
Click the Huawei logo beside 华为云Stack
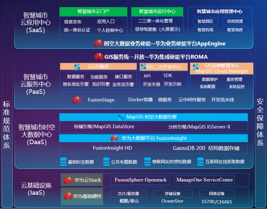click(x=68, y=180)
